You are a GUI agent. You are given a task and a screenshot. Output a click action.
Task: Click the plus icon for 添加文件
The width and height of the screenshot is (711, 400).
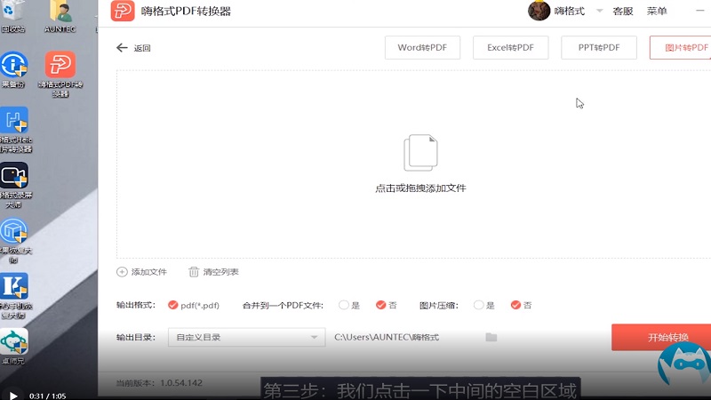point(122,272)
